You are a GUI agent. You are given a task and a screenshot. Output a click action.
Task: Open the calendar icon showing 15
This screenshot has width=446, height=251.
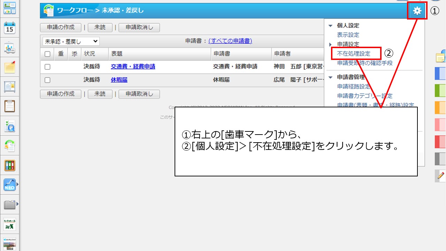pyautogui.click(x=9, y=28)
